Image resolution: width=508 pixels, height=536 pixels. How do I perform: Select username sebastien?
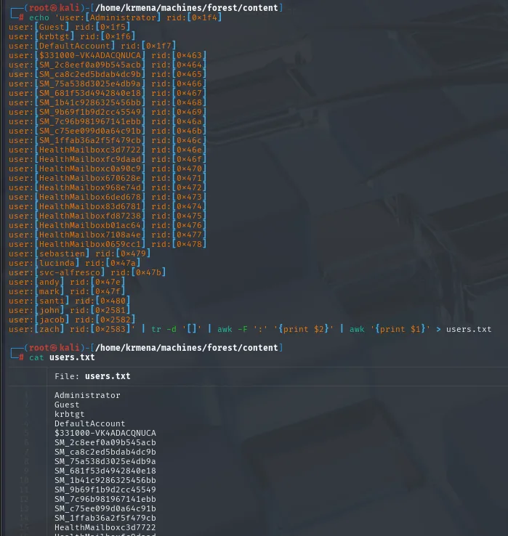pos(63,253)
